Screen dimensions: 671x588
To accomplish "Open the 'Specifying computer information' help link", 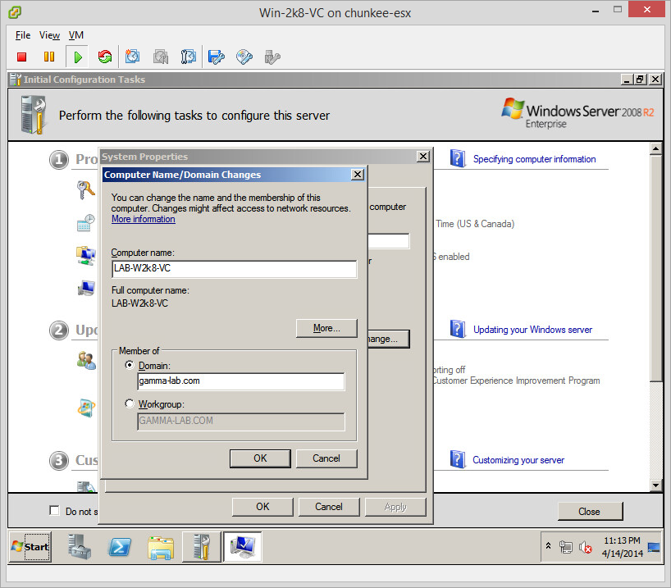I will 534,159.
